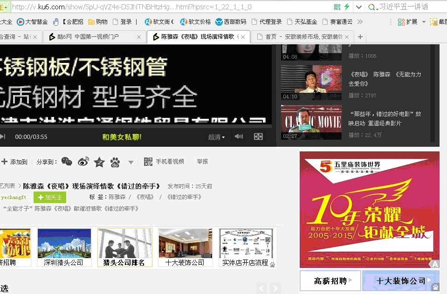Open the 代理登录 bookmark
Screen dimensions: 447x294
[267, 21]
